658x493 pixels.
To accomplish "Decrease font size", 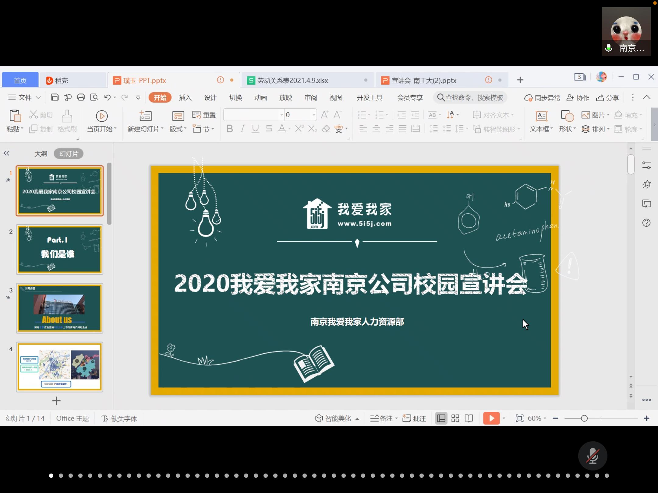I will (337, 115).
